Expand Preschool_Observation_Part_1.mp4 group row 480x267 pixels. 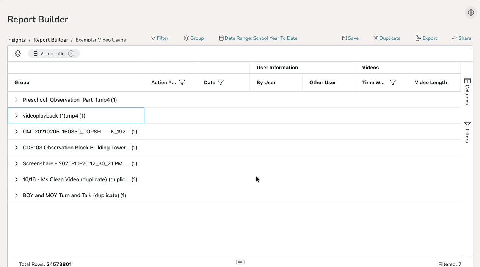pyautogui.click(x=16, y=100)
